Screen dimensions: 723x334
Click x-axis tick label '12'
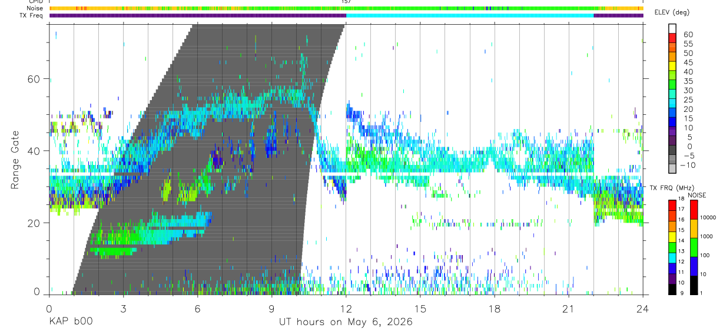(346, 309)
